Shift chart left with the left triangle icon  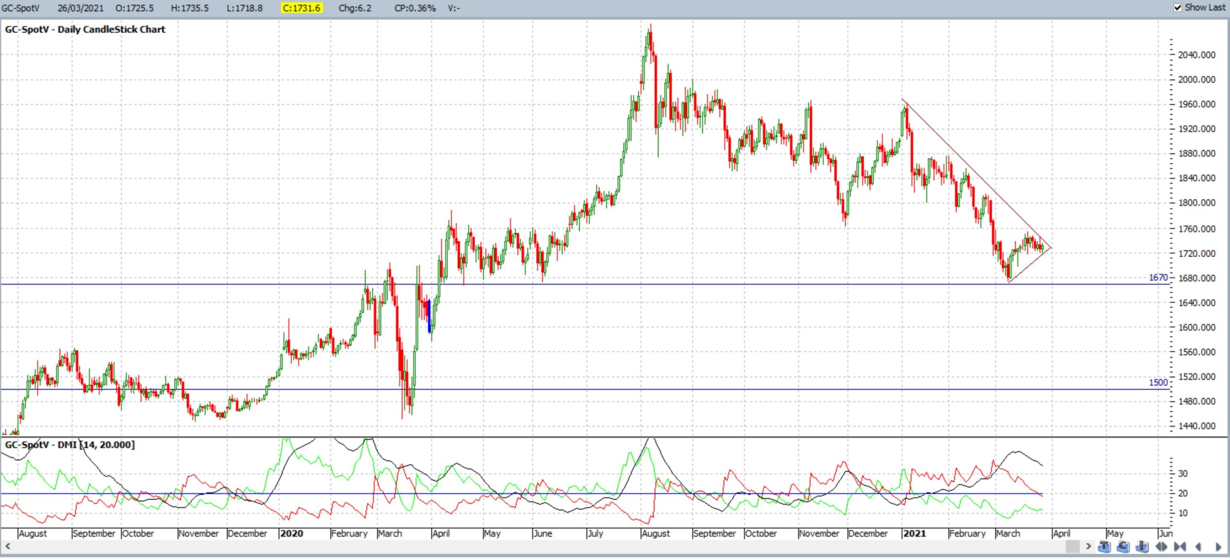click(1199, 547)
